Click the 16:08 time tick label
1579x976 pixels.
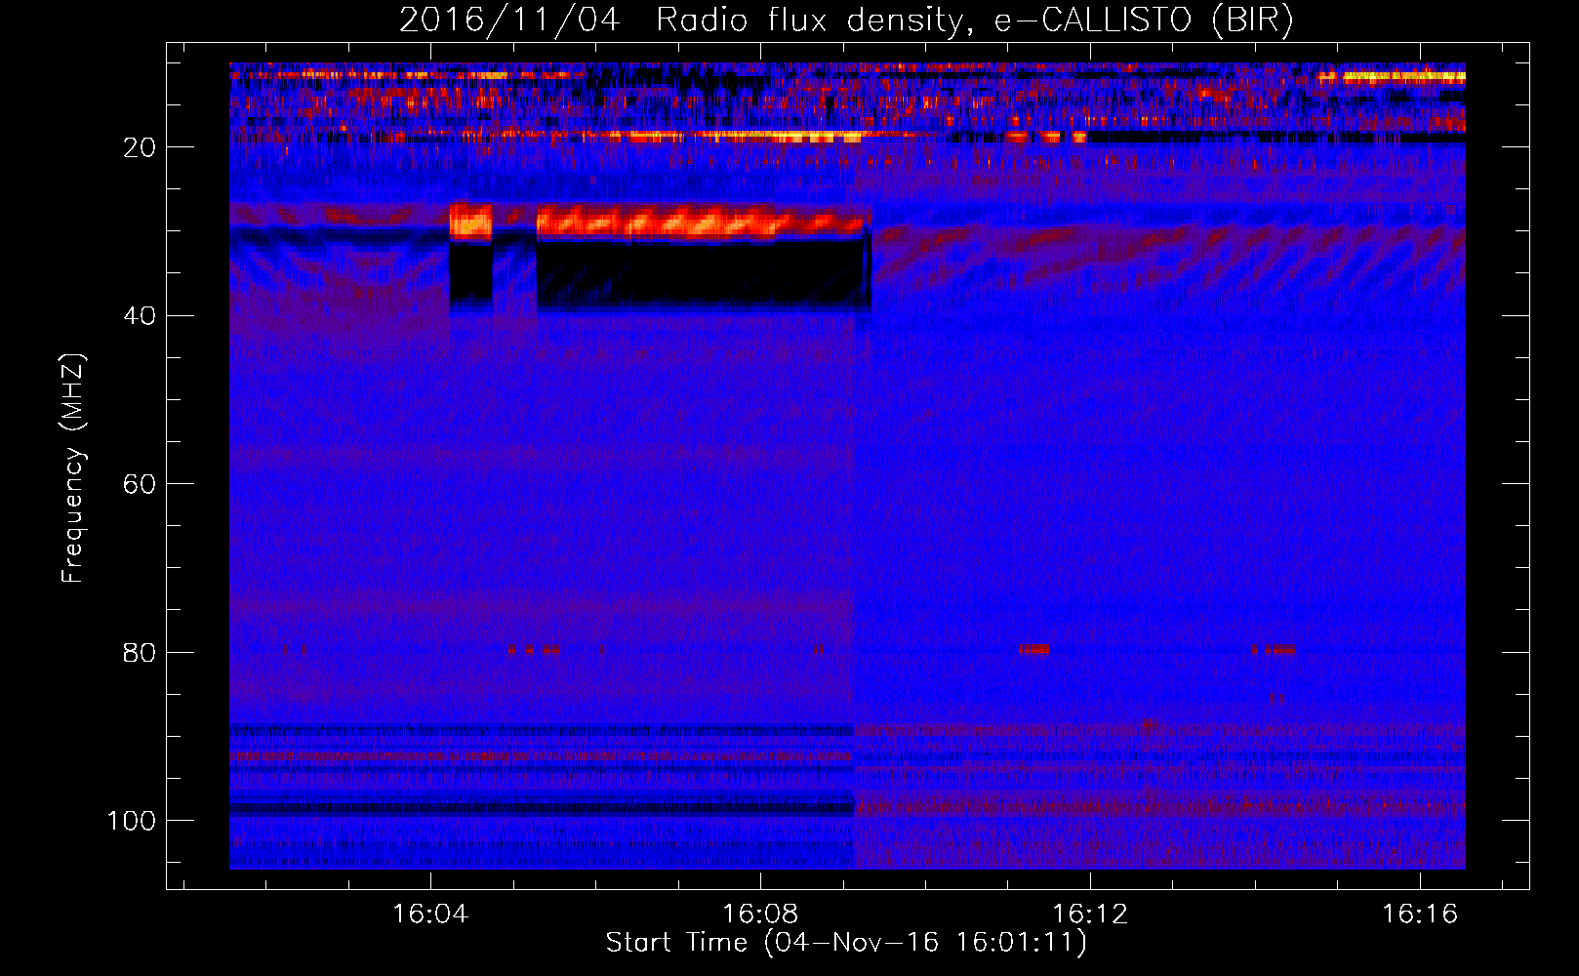(x=760, y=915)
